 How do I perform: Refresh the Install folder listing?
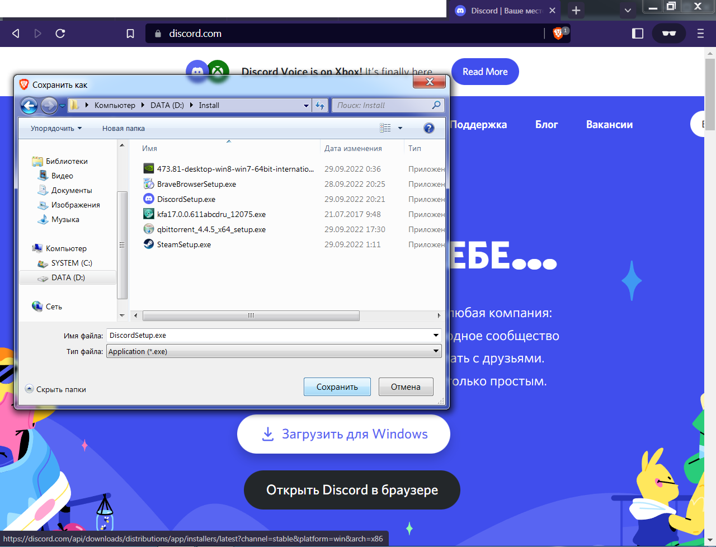coord(320,105)
